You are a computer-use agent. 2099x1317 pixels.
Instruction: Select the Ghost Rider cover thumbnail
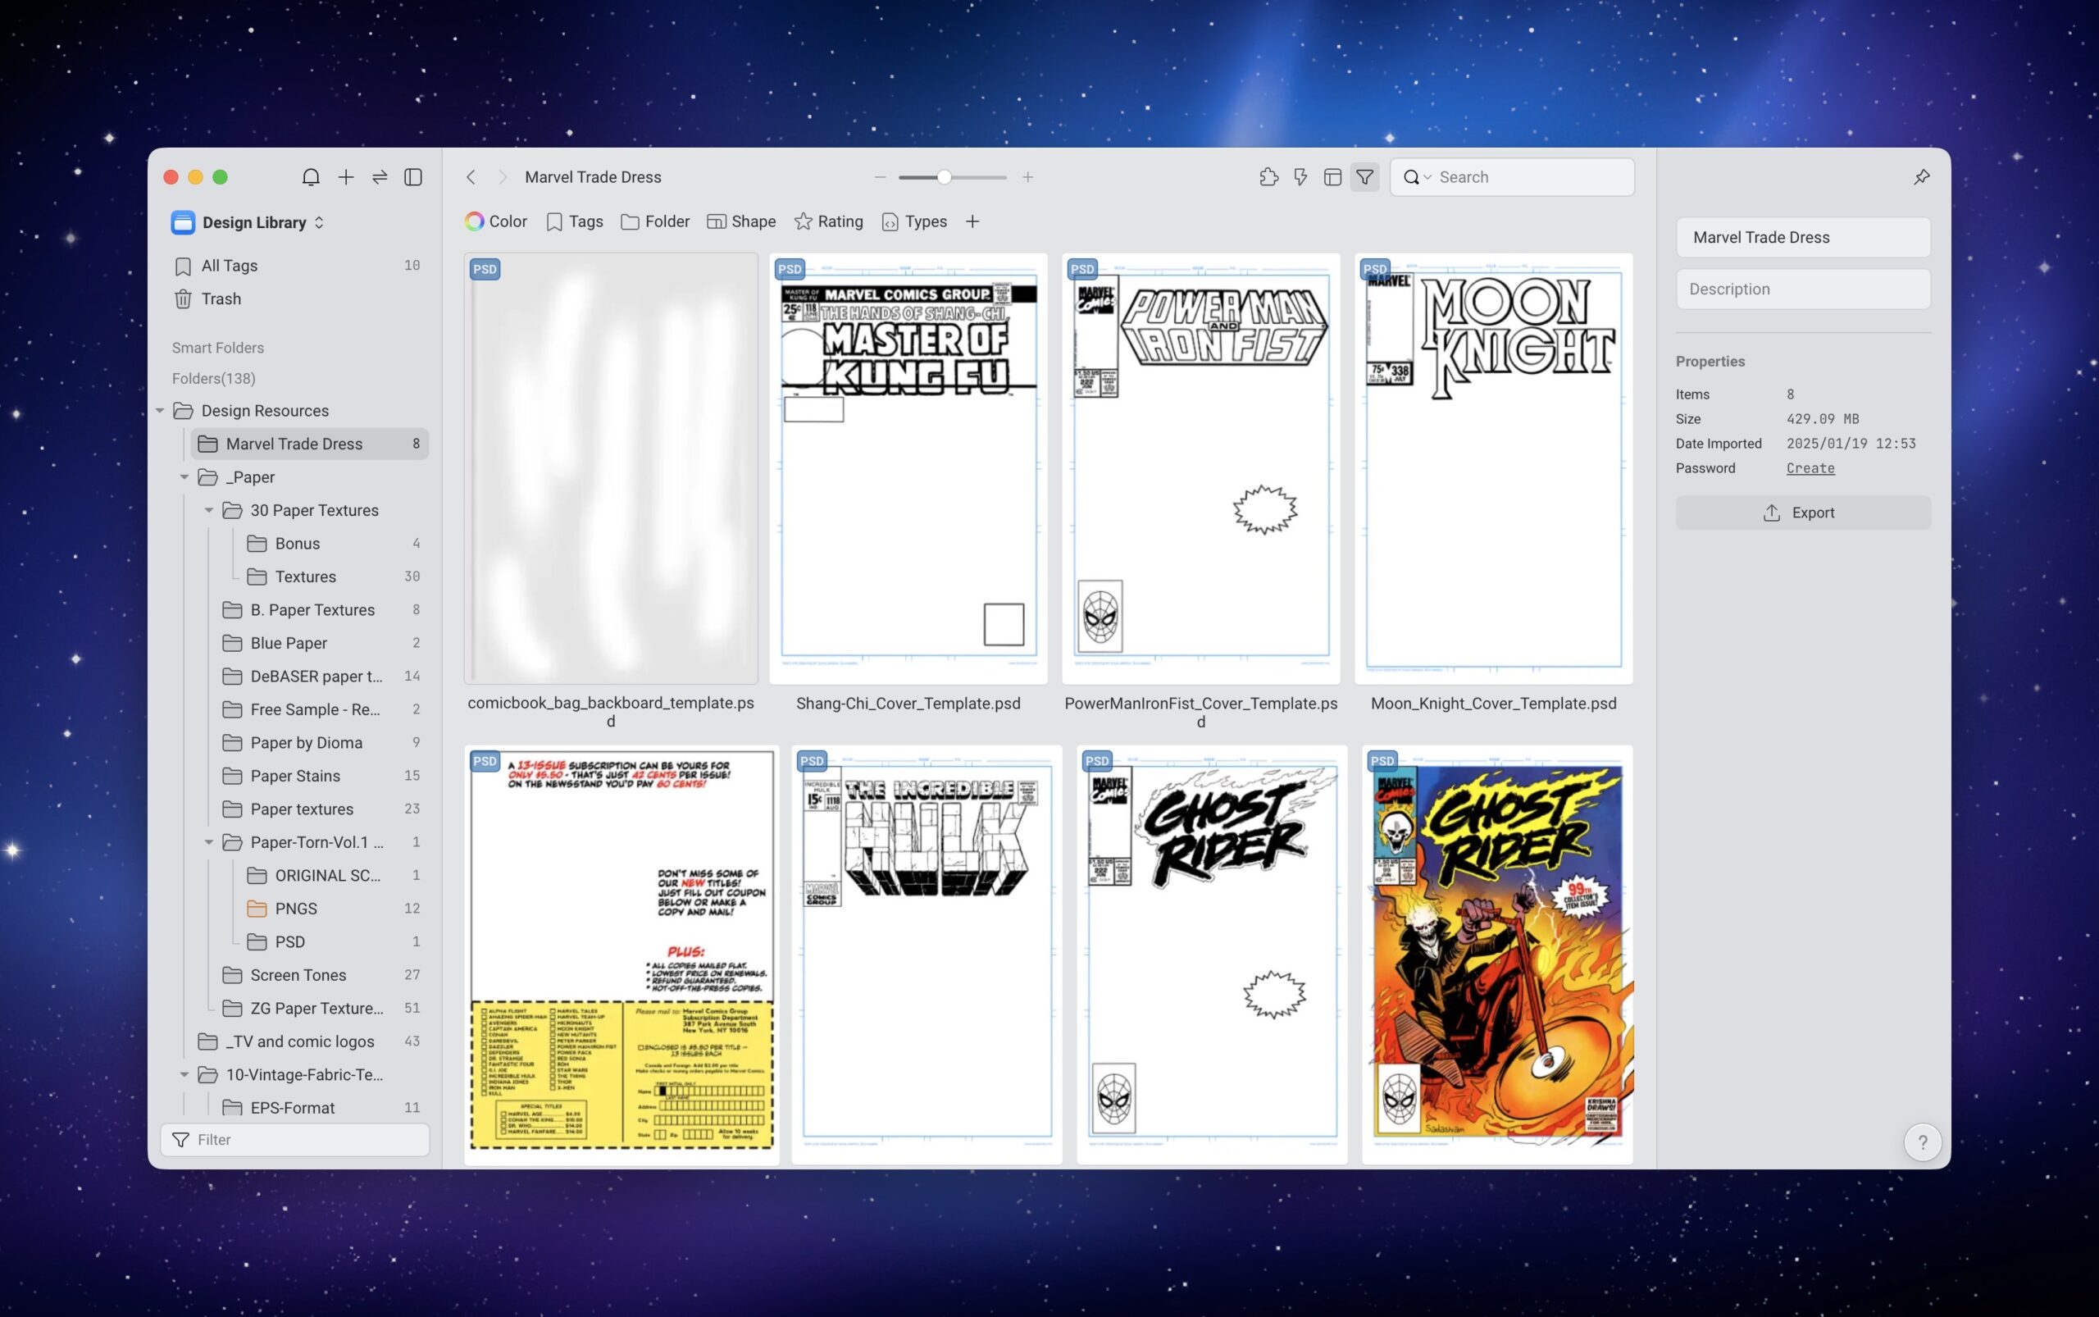[x=1496, y=953]
